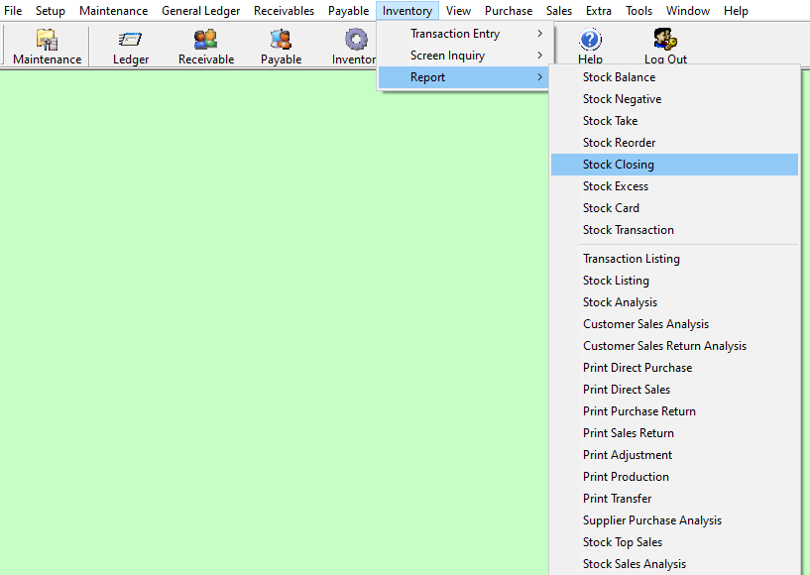
Task: Click the Maintenance toolbar icon
Action: click(x=47, y=47)
